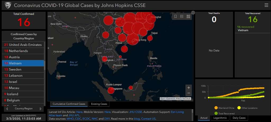Screen dimensions: 271x122
Task: Switch to Existing Cases tab
Action: (99, 104)
